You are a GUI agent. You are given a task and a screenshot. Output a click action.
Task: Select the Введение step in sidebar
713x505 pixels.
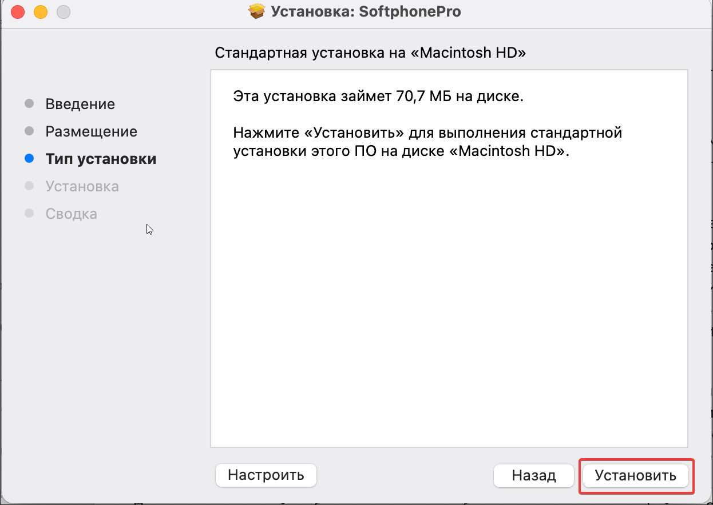pyautogui.click(x=80, y=104)
